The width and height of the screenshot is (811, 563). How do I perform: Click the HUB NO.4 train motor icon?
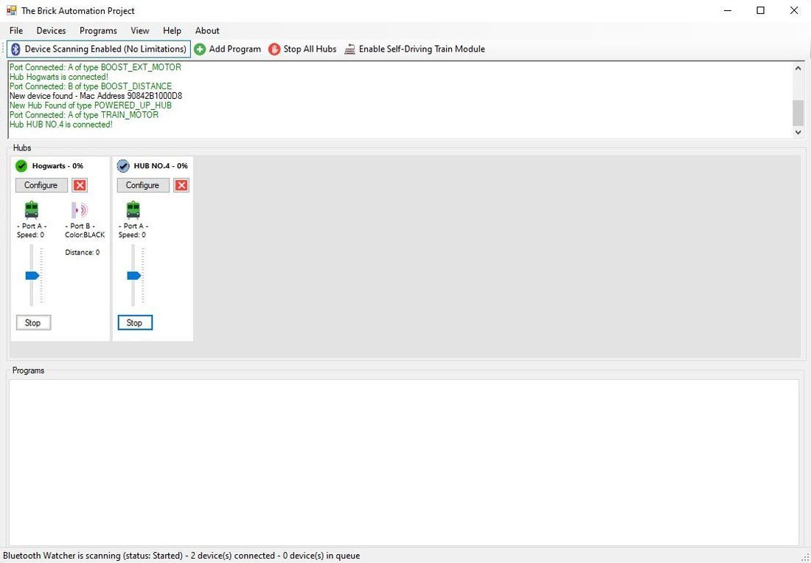pyautogui.click(x=133, y=210)
